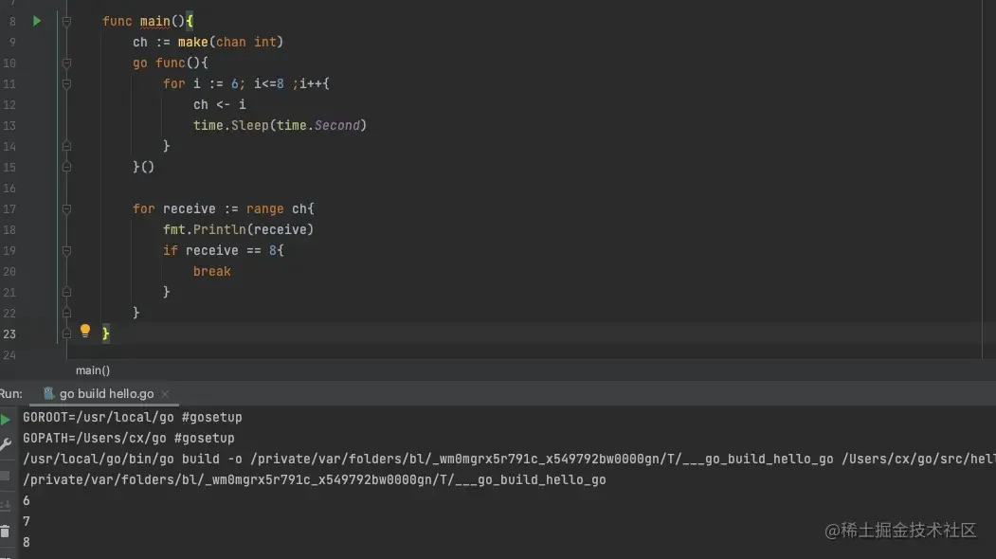This screenshot has width=996, height=559.
Task: Fold the for i := 6 loop
Action: pyautogui.click(x=66, y=83)
